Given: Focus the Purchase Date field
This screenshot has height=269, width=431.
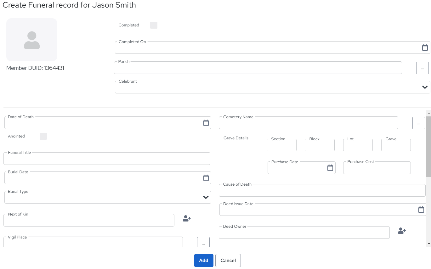Looking at the screenshot, I should coord(302,168).
